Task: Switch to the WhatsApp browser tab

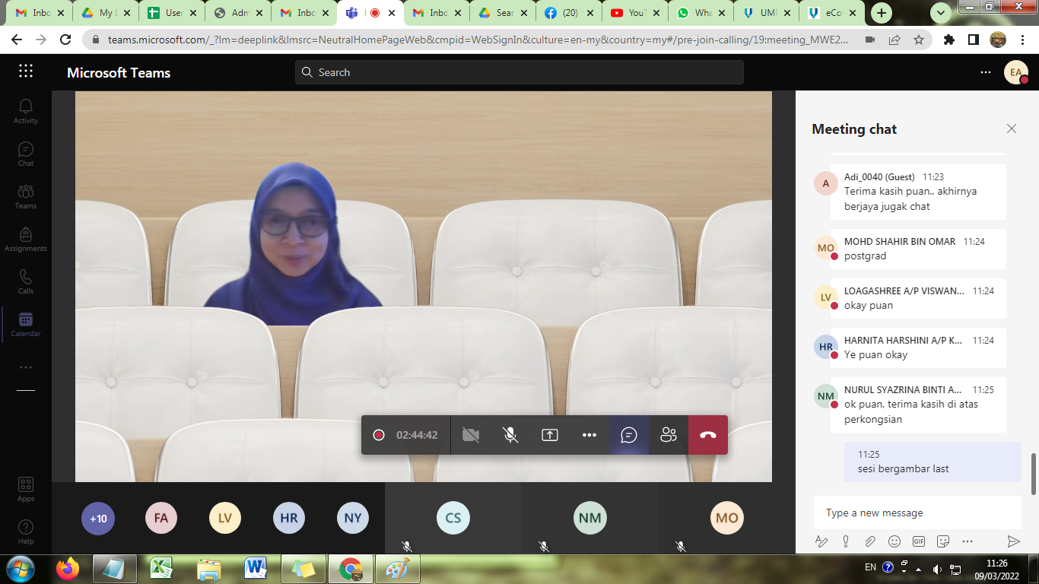Action: (701, 13)
